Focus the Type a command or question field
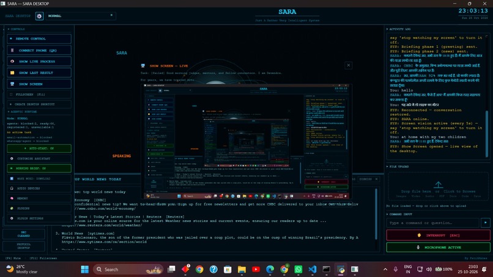The image size is (493, 277). [432, 223]
